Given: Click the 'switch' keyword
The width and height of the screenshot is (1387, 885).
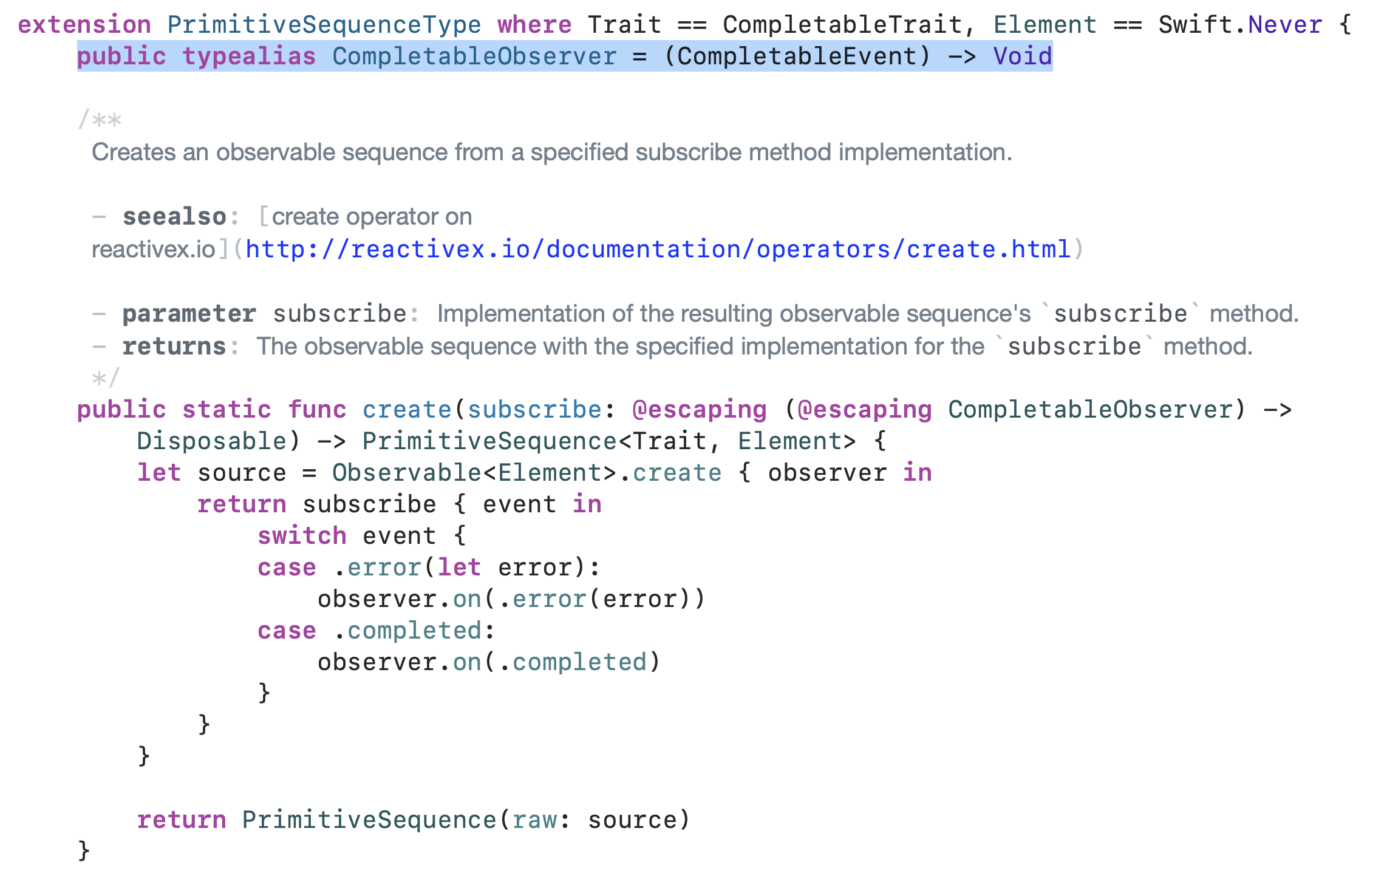Looking at the screenshot, I should (302, 536).
